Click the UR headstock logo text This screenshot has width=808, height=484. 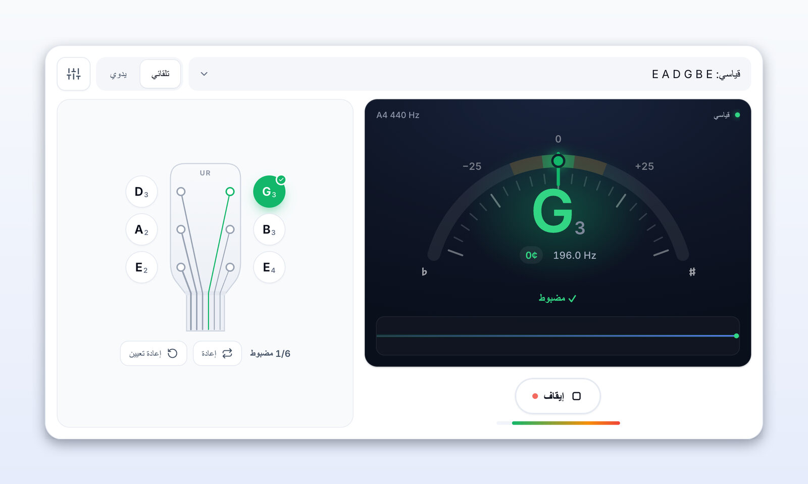pyautogui.click(x=205, y=173)
